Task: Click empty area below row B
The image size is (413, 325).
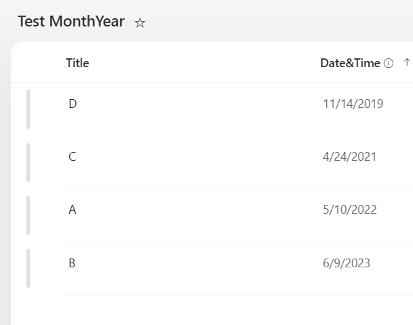Action: (211, 310)
